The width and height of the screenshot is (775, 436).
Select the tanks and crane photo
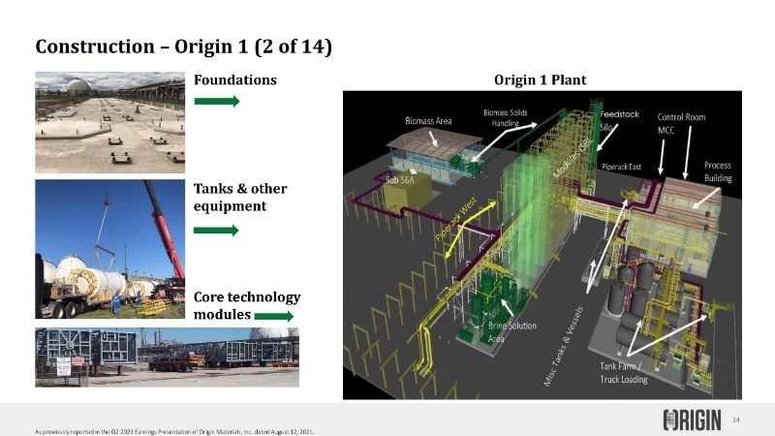[x=109, y=249]
